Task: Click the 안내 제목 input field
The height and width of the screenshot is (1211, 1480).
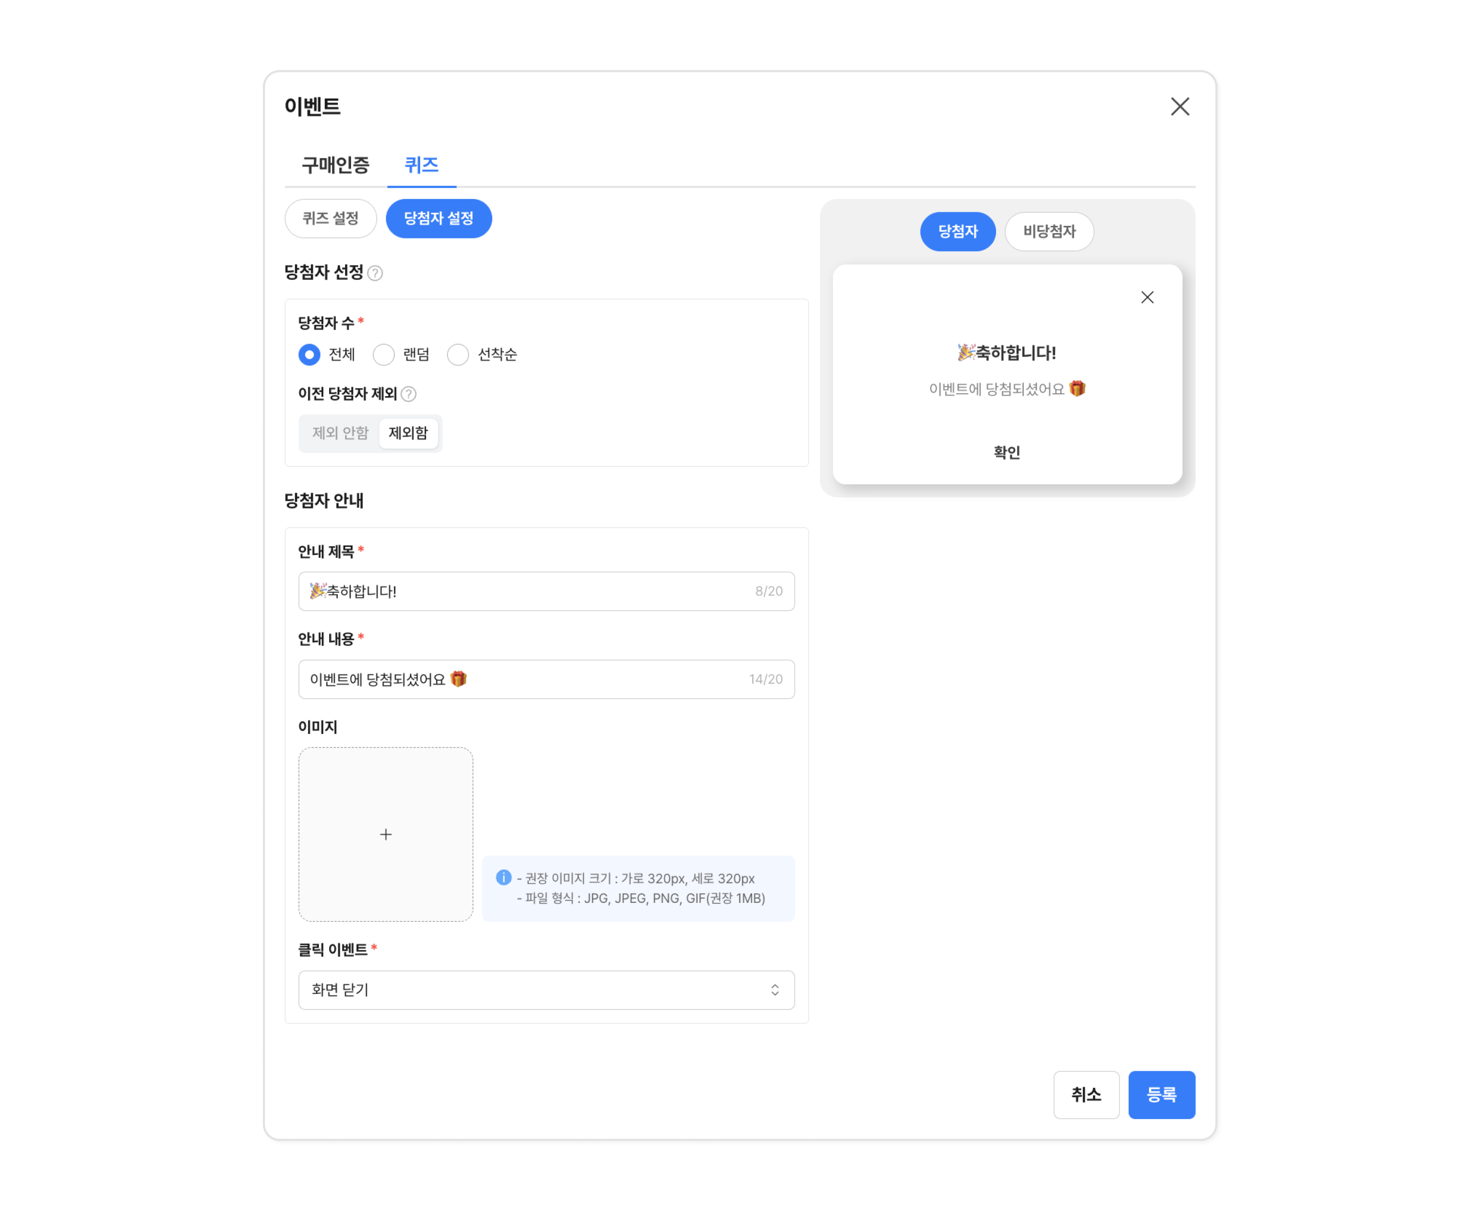Action: pos(546,591)
